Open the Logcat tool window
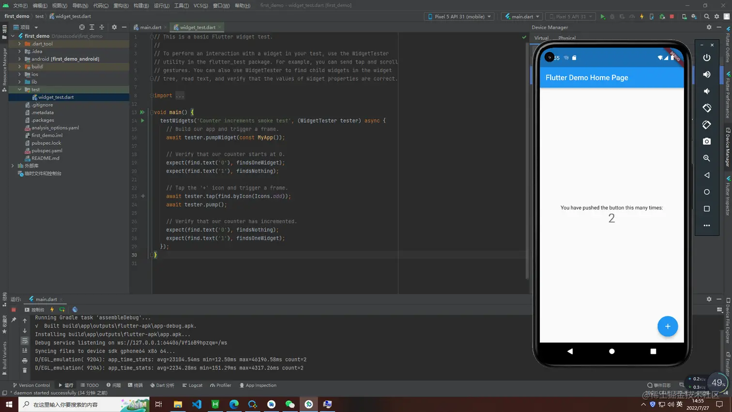 tap(192, 385)
